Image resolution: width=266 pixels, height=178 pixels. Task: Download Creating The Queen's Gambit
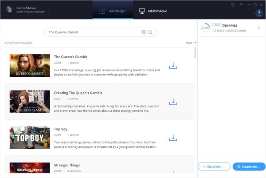coord(173,102)
